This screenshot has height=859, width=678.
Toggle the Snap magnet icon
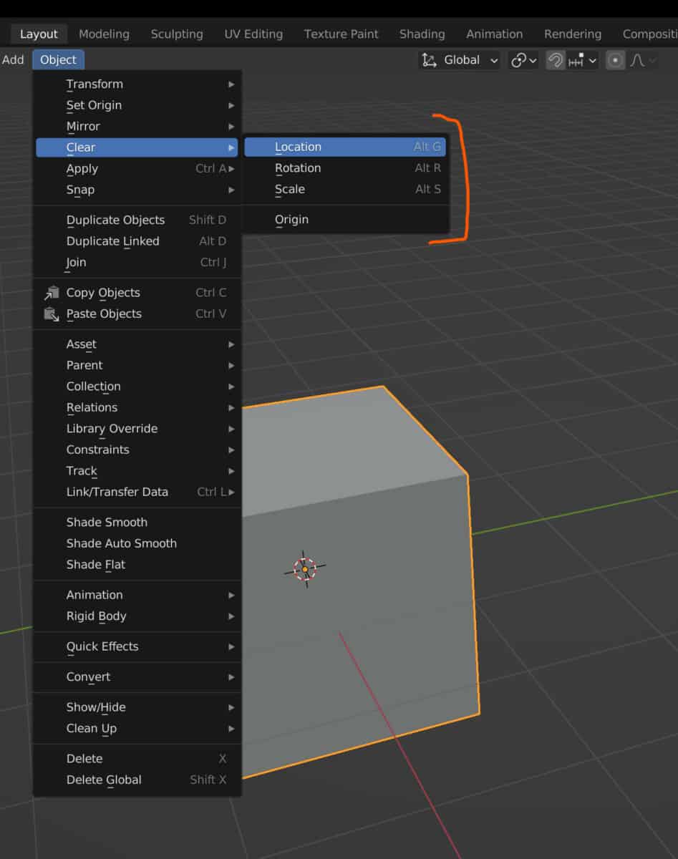click(x=555, y=60)
